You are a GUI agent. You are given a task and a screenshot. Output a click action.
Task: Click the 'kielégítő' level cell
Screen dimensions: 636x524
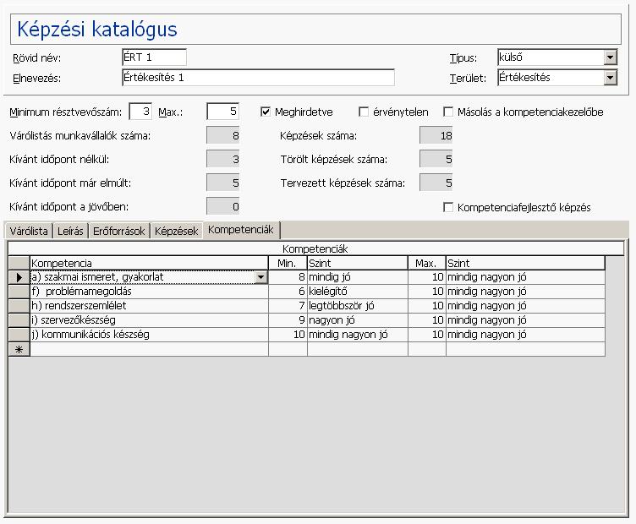pyautogui.click(x=358, y=292)
